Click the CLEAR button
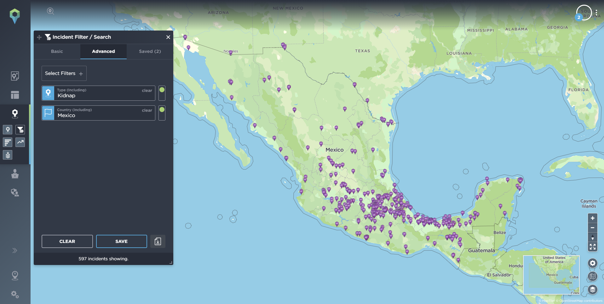Viewport: 604px width, 304px height. (x=67, y=241)
